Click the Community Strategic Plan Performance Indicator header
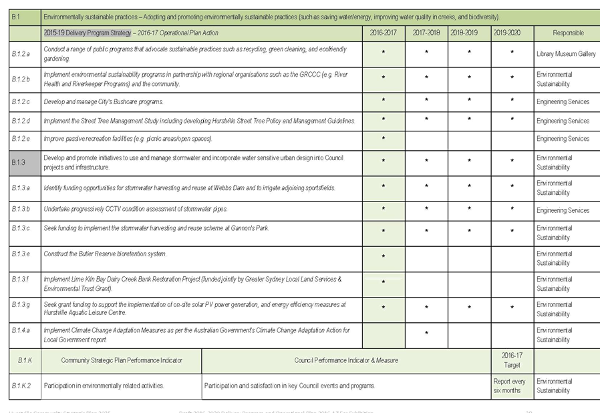600x413 pixels. pos(121,360)
